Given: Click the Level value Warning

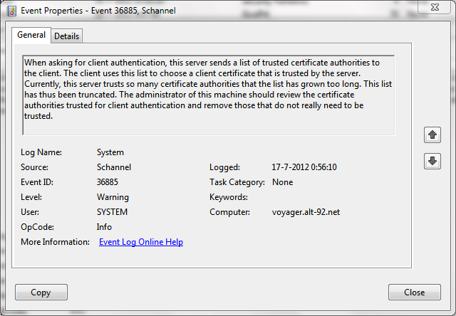Looking at the screenshot, I should [x=113, y=197].
